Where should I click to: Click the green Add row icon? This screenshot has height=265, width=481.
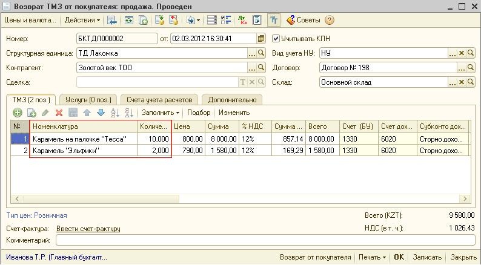(17, 113)
